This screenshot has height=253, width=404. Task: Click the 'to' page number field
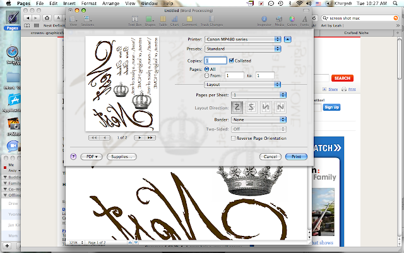pos(265,75)
